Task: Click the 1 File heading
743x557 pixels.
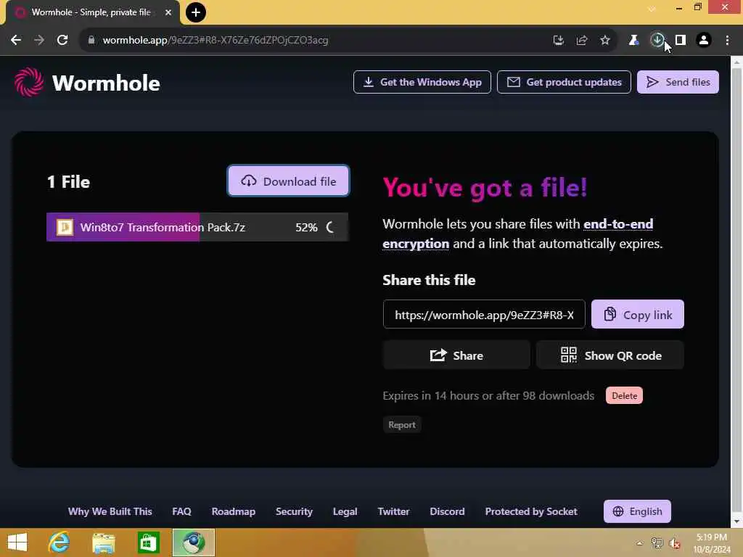Action: (69, 182)
